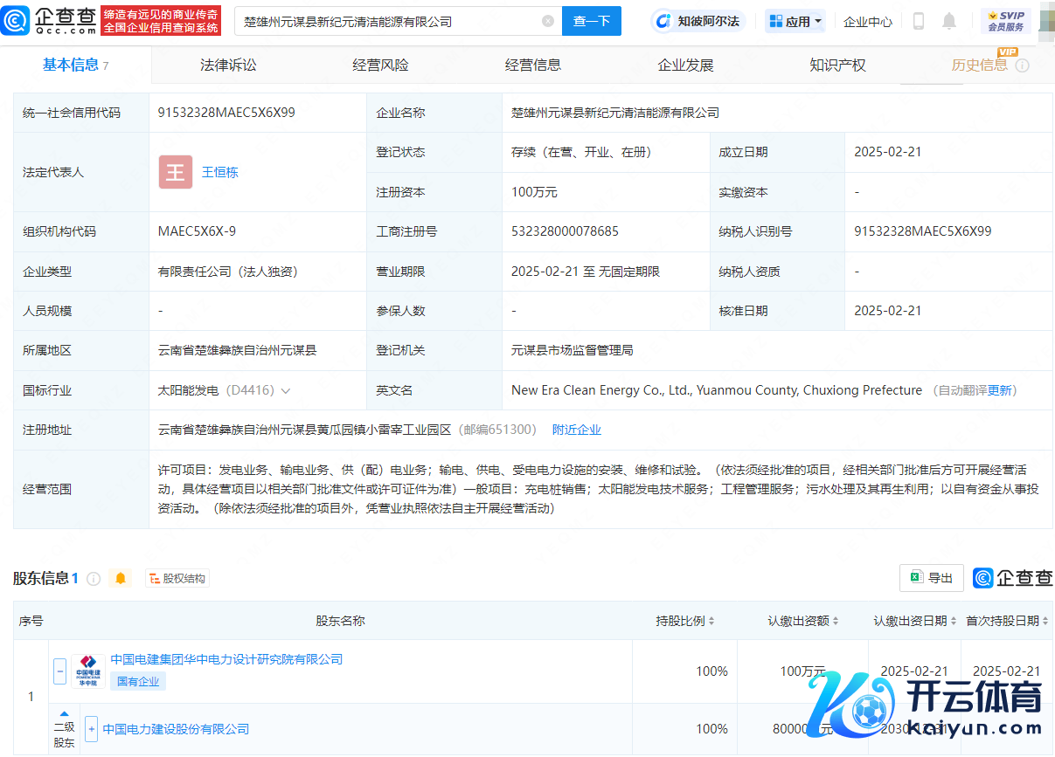The image size is (1055, 757).
Task: Click the SVIP 会员服务 badge
Action: pyautogui.click(x=1005, y=21)
